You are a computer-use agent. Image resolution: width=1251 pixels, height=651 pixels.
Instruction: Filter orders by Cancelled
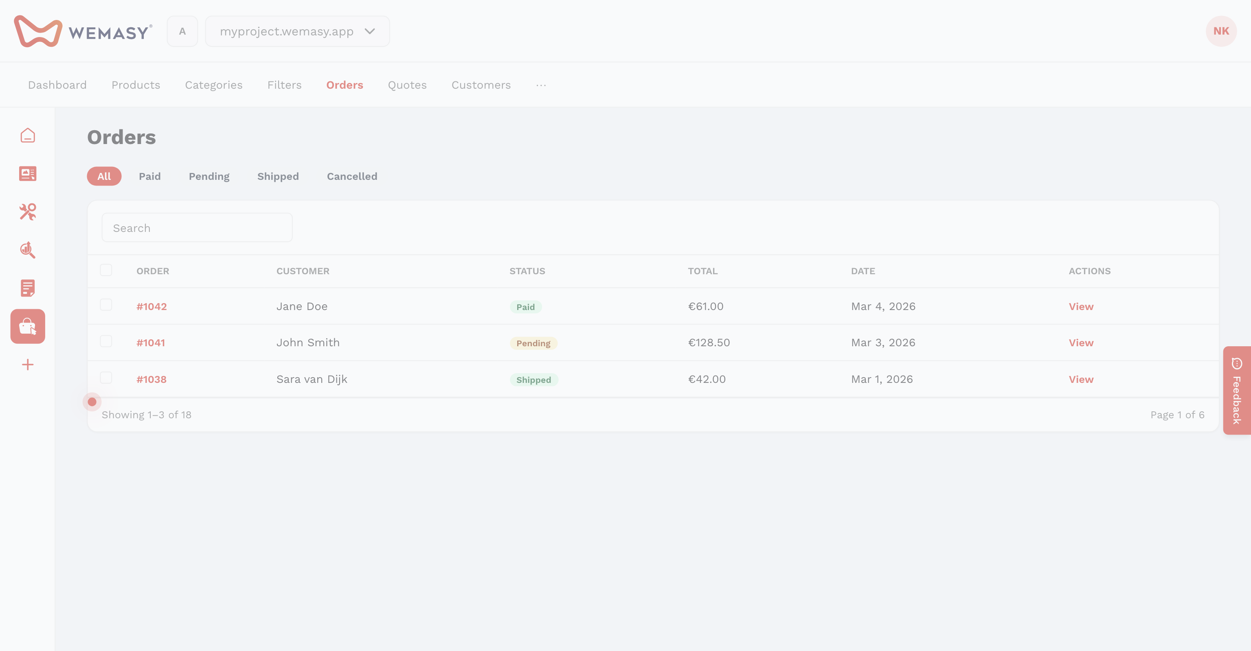click(352, 176)
